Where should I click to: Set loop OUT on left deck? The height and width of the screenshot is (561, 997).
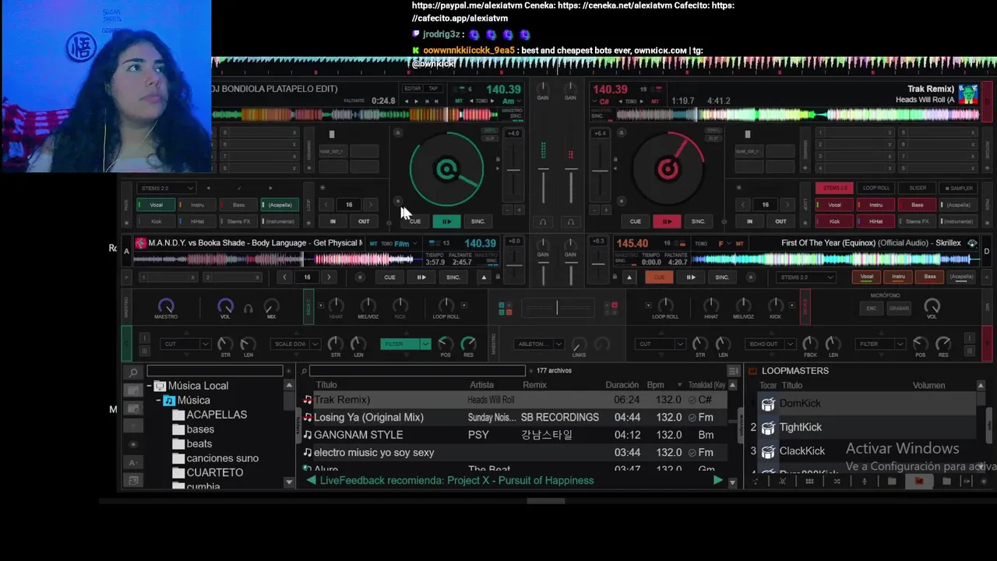[364, 221]
